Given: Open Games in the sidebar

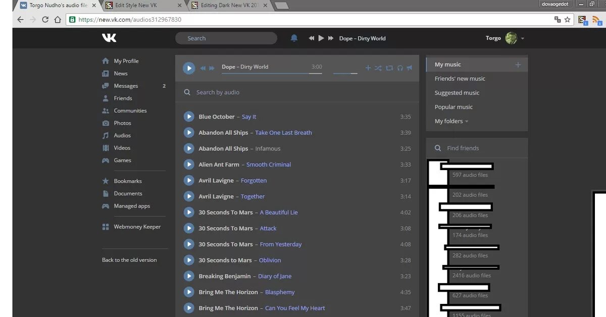Looking at the screenshot, I should tap(122, 161).
